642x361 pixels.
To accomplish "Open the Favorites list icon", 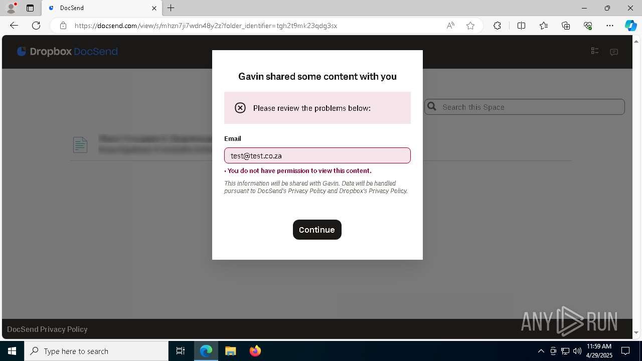I will (544, 26).
